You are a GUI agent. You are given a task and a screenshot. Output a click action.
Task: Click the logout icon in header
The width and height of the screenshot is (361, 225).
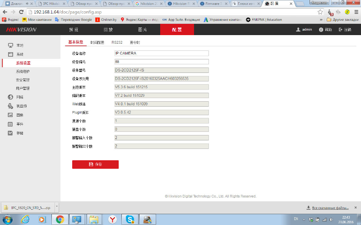click(341, 29)
